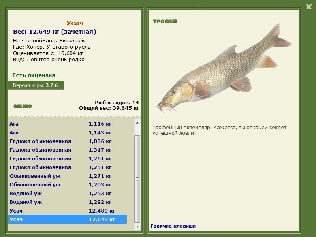Click the ТРОФЕЙ heading
The image size is (316, 237).
165,21
